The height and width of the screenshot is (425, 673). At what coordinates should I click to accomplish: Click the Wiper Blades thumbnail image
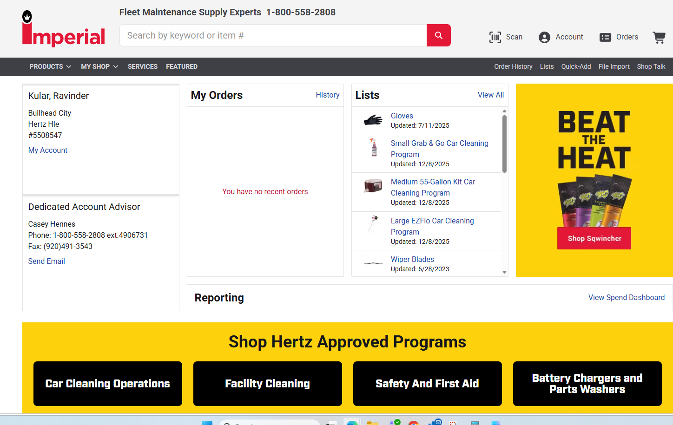click(x=373, y=263)
